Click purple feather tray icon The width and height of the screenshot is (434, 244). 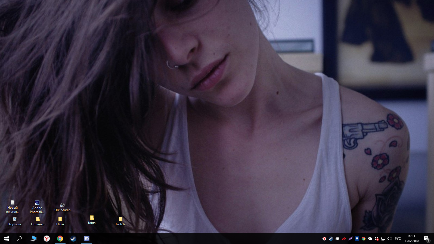pos(351,239)
